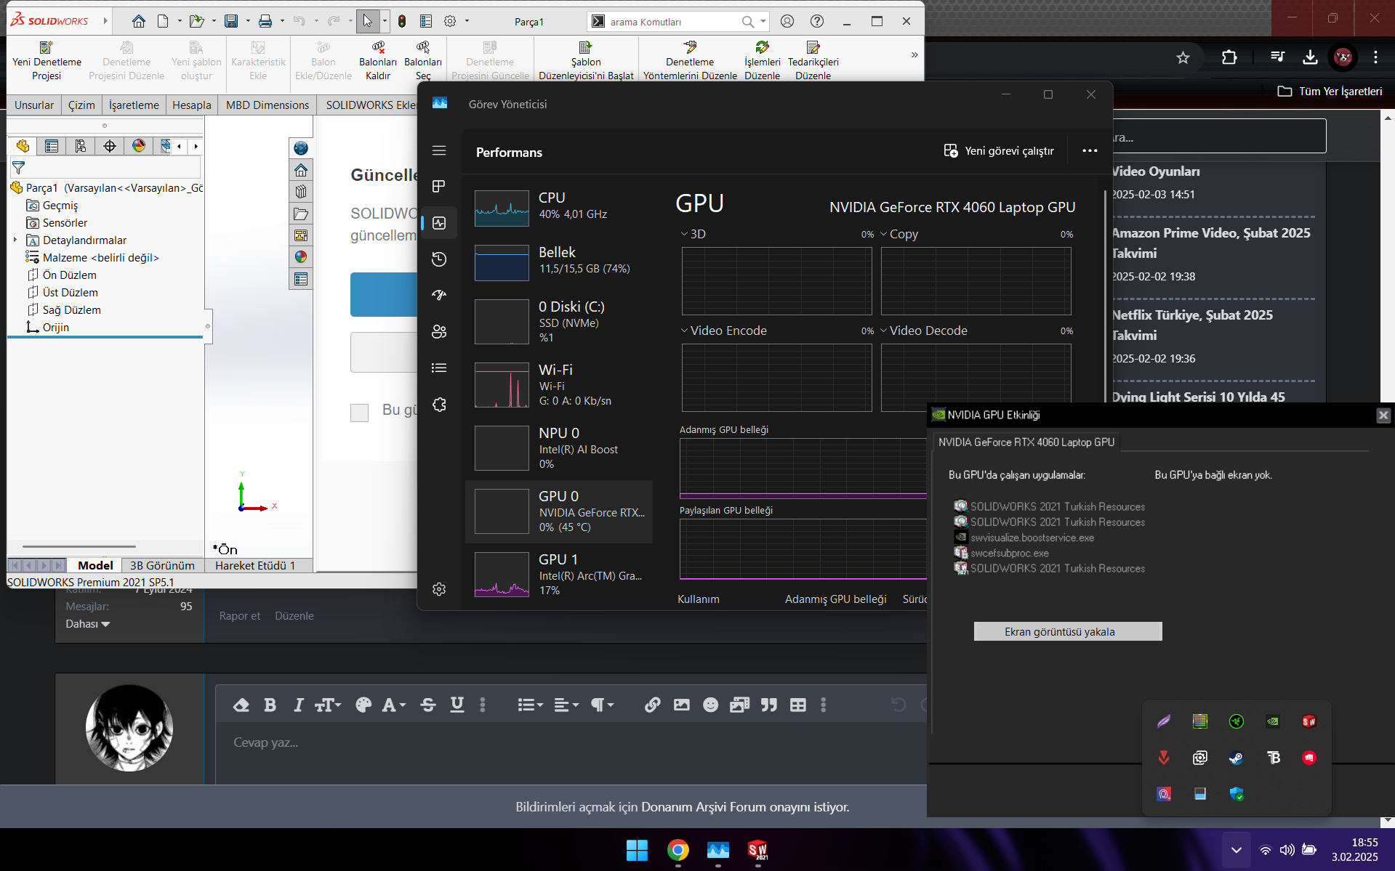Bookmark this page with star icon
This screenshot has width=1395, height=871.
(1183, 57)
